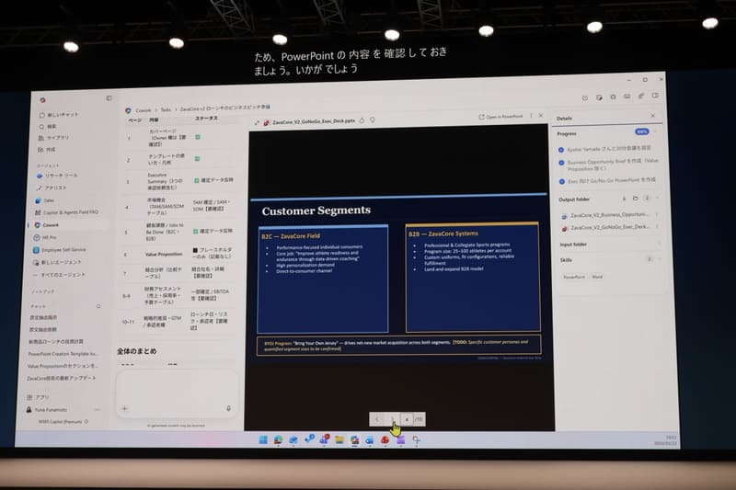
Task: Create a new agent (新しいエージェント)
Action: [57, 262]
